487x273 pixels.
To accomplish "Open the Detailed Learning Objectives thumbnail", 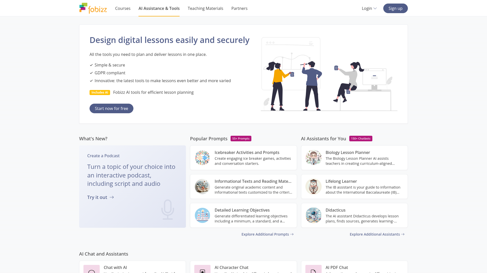I will [202, 215].
